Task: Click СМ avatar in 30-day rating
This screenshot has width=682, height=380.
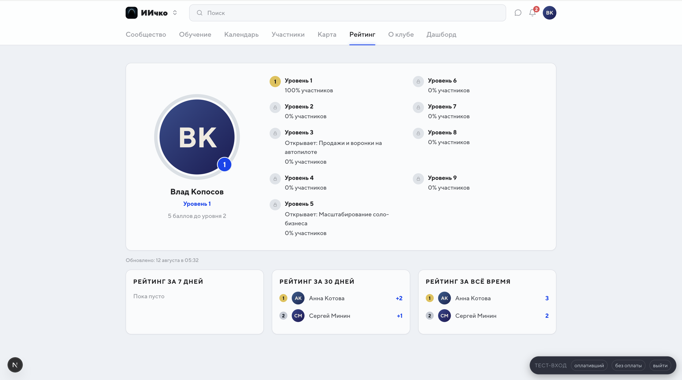Action: [298, 316]
